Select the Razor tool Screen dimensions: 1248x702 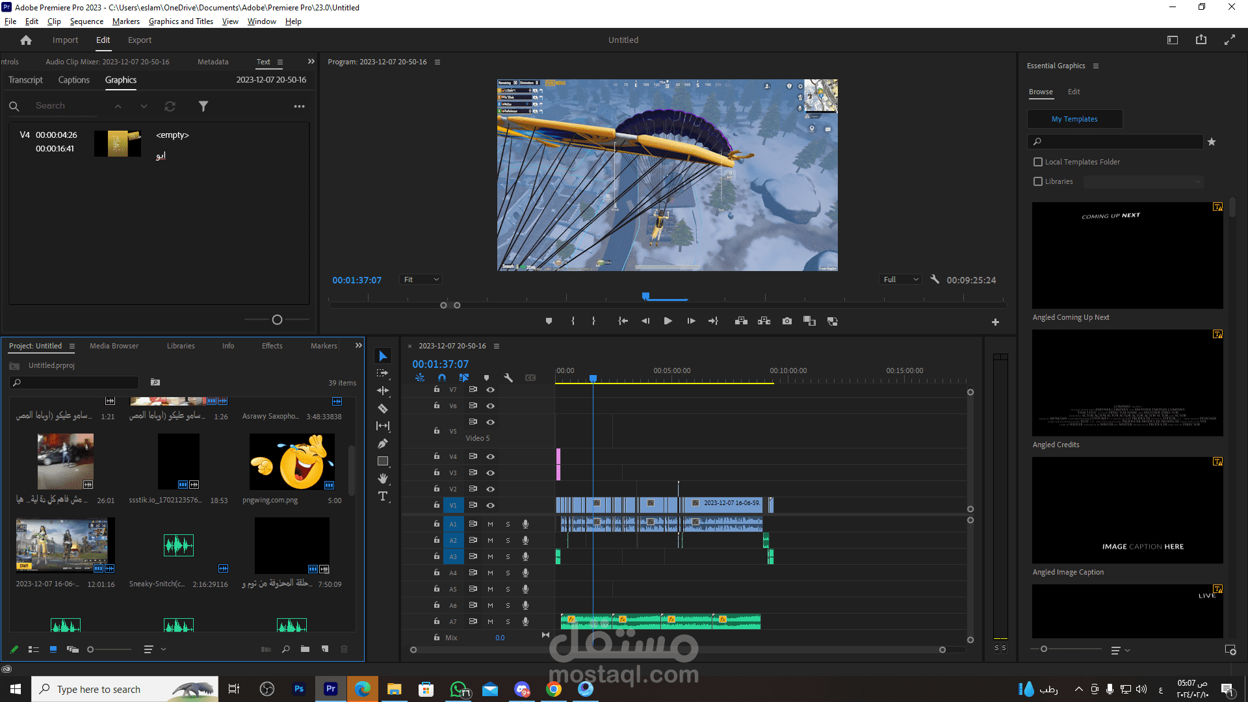pyautogui.click(x=383, y=408)
